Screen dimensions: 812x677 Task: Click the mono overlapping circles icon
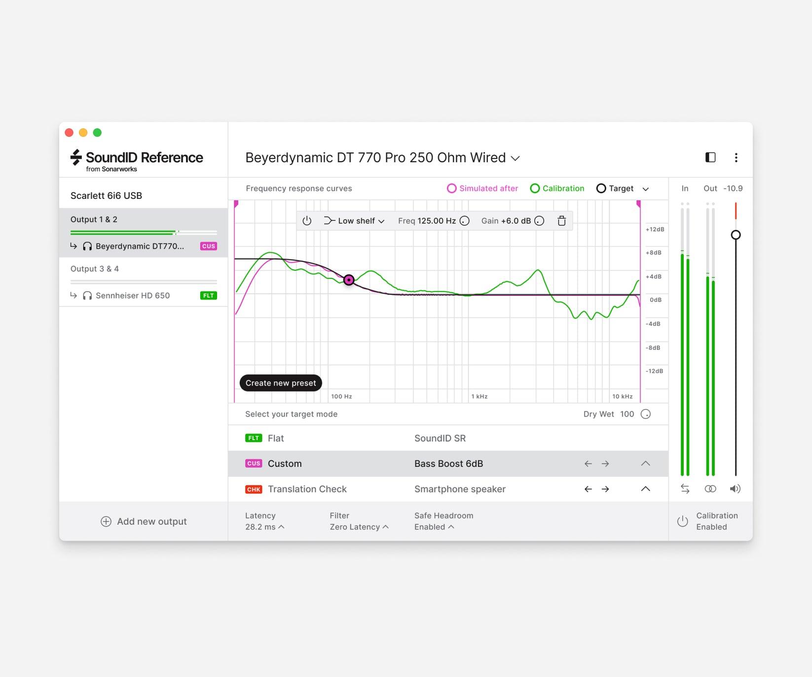pyautogui.click(x=710, y=489)
